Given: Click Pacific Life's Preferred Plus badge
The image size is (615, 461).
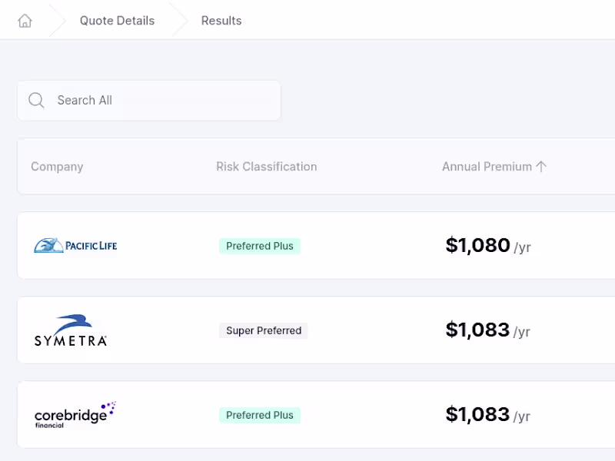Looking at the screenshot, I should [260, 246].
